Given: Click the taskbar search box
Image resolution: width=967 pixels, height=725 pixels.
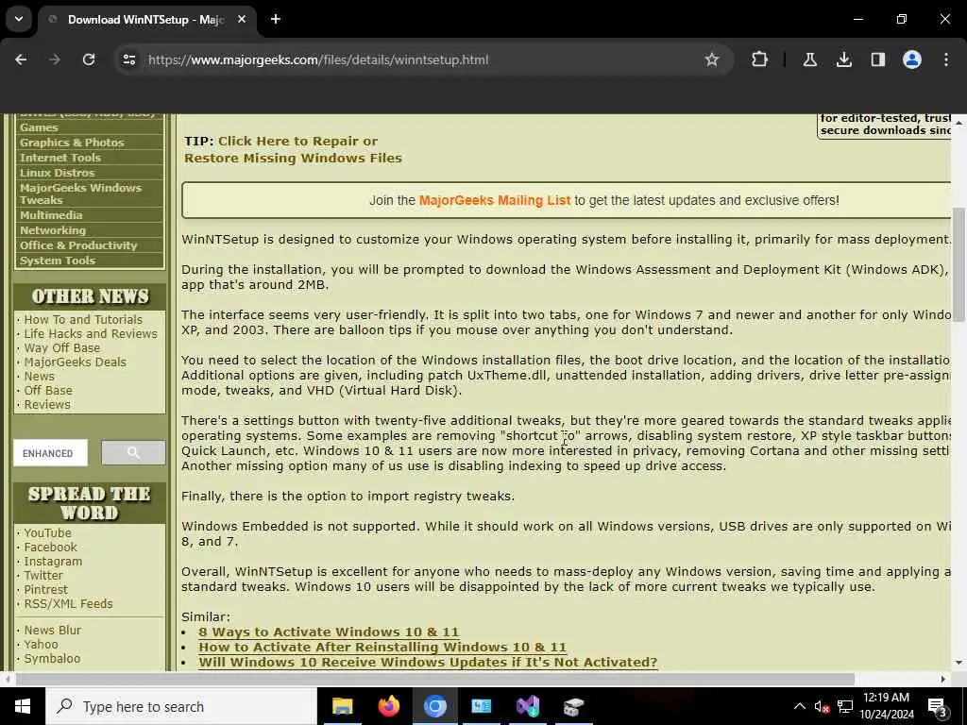Looking at the screenshot, I should [x=180, y=706].
